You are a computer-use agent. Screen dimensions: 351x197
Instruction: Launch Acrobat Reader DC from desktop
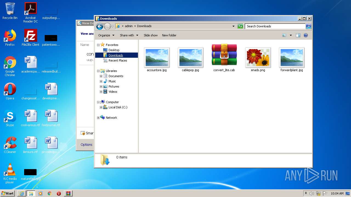(30, 12)
